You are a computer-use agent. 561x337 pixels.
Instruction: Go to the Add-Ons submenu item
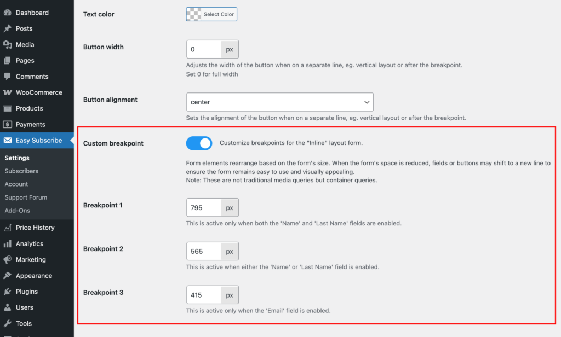pos(17,211)
